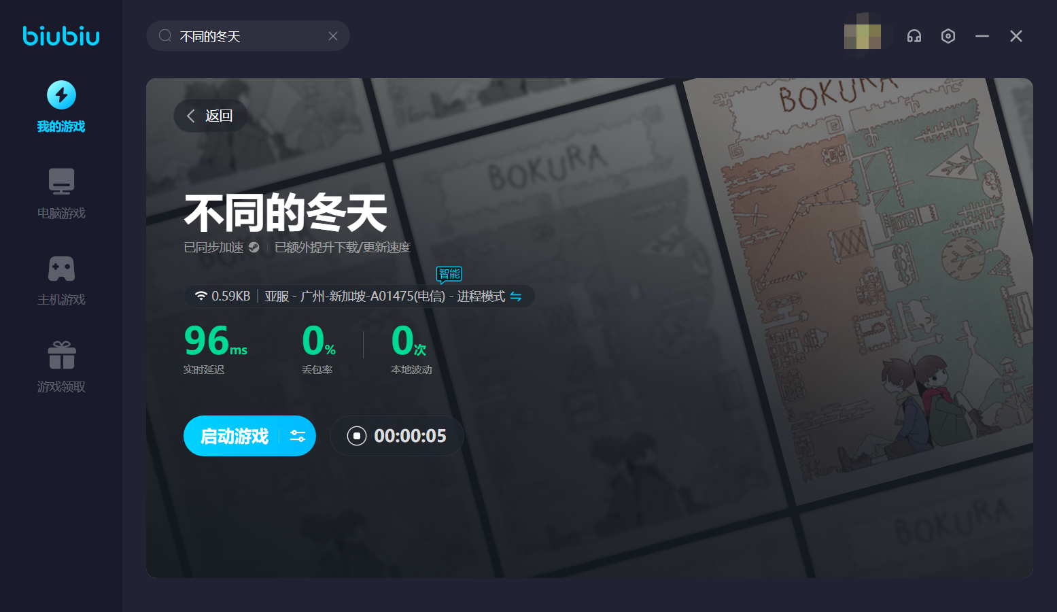This screenshot has width=1057, height=612.
Task: Click the biubiu logo
Action: pos(61,35)
